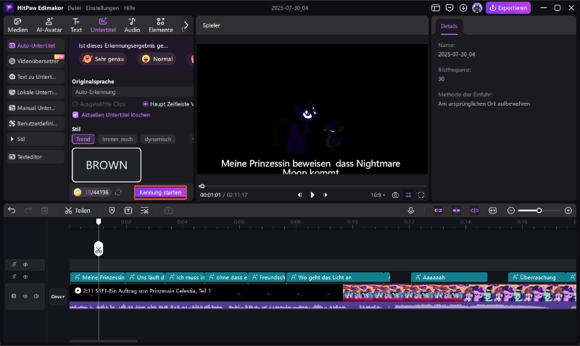This screenshot has height=346, width=580.
Task: Choose the dynamisch style category
Action: (x=158, y=139)
